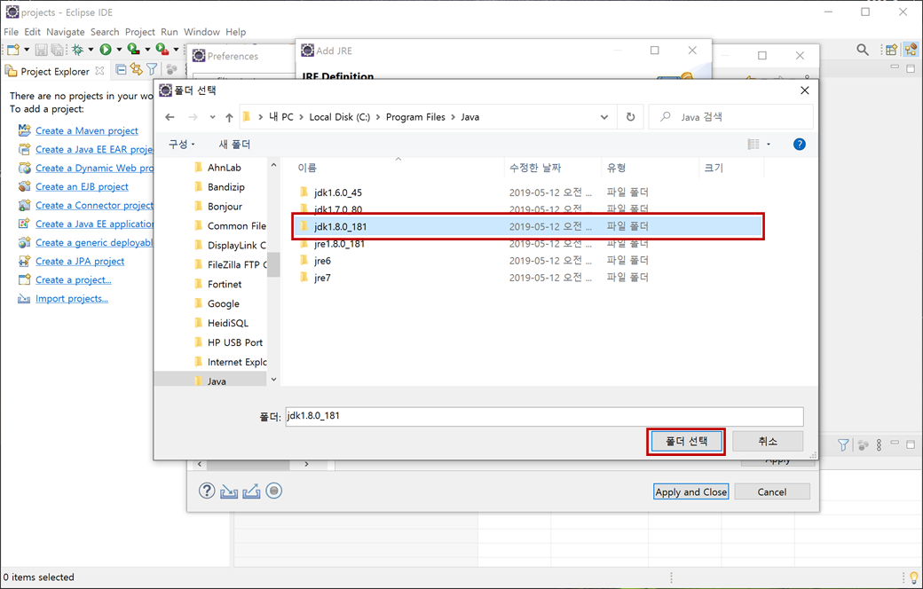Open the Navigate menu
This screenshot has width=923, height=589.
[66, 32]
